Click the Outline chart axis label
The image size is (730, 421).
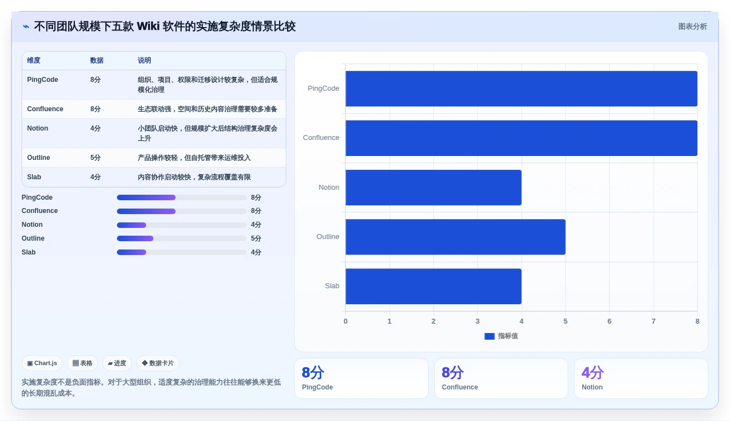(x=328, y=237)
